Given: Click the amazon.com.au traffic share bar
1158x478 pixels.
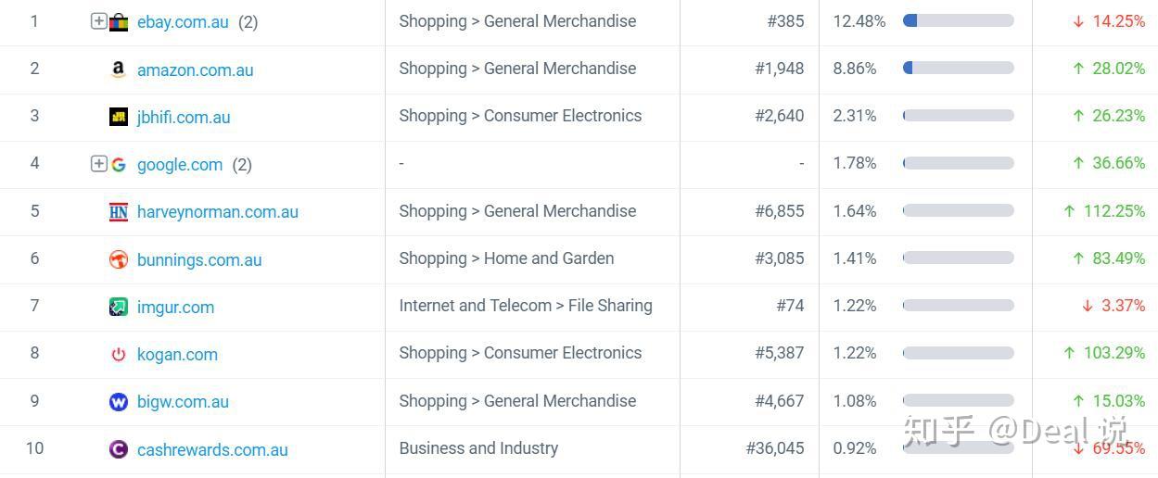Looking at the screenshot, I should (958, 68).
